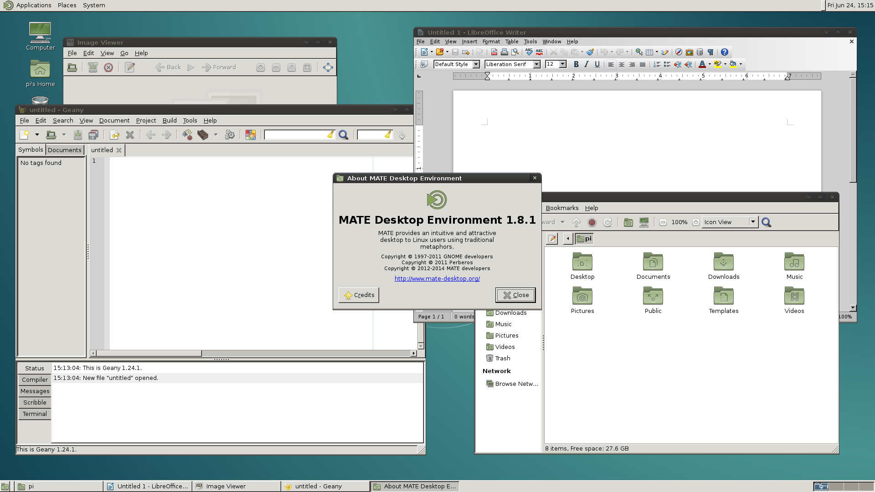Expand Geany Build dropdown arrow
The width and height of the screenshot is (875, 492).
216,135
